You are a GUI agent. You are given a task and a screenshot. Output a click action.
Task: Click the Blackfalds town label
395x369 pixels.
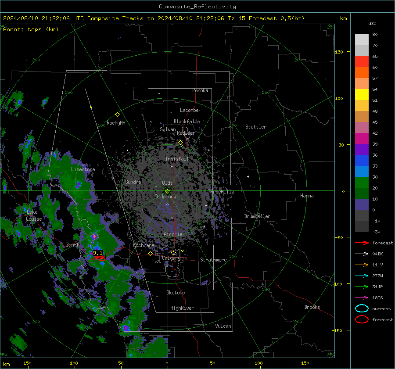click(187, 122)
